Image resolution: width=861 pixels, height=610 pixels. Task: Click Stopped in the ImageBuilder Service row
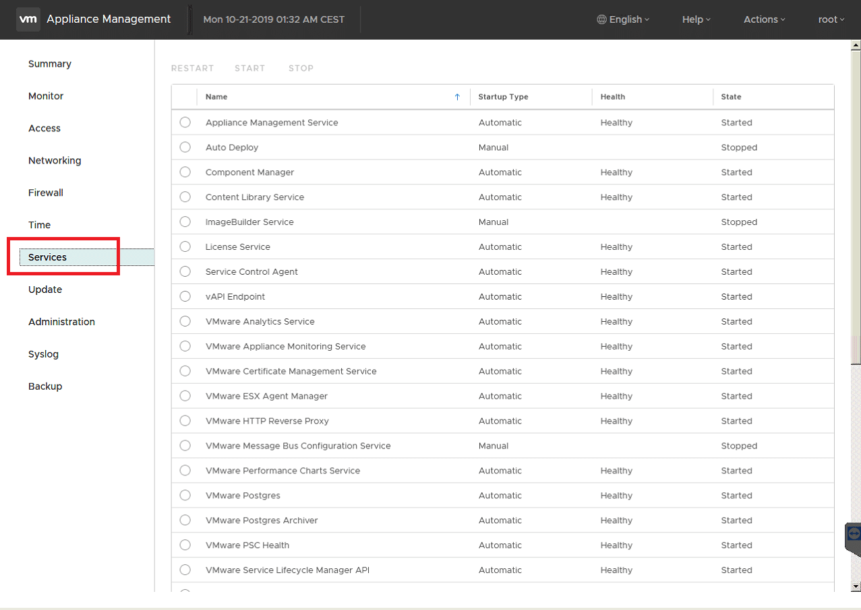(x=739, y=222)
